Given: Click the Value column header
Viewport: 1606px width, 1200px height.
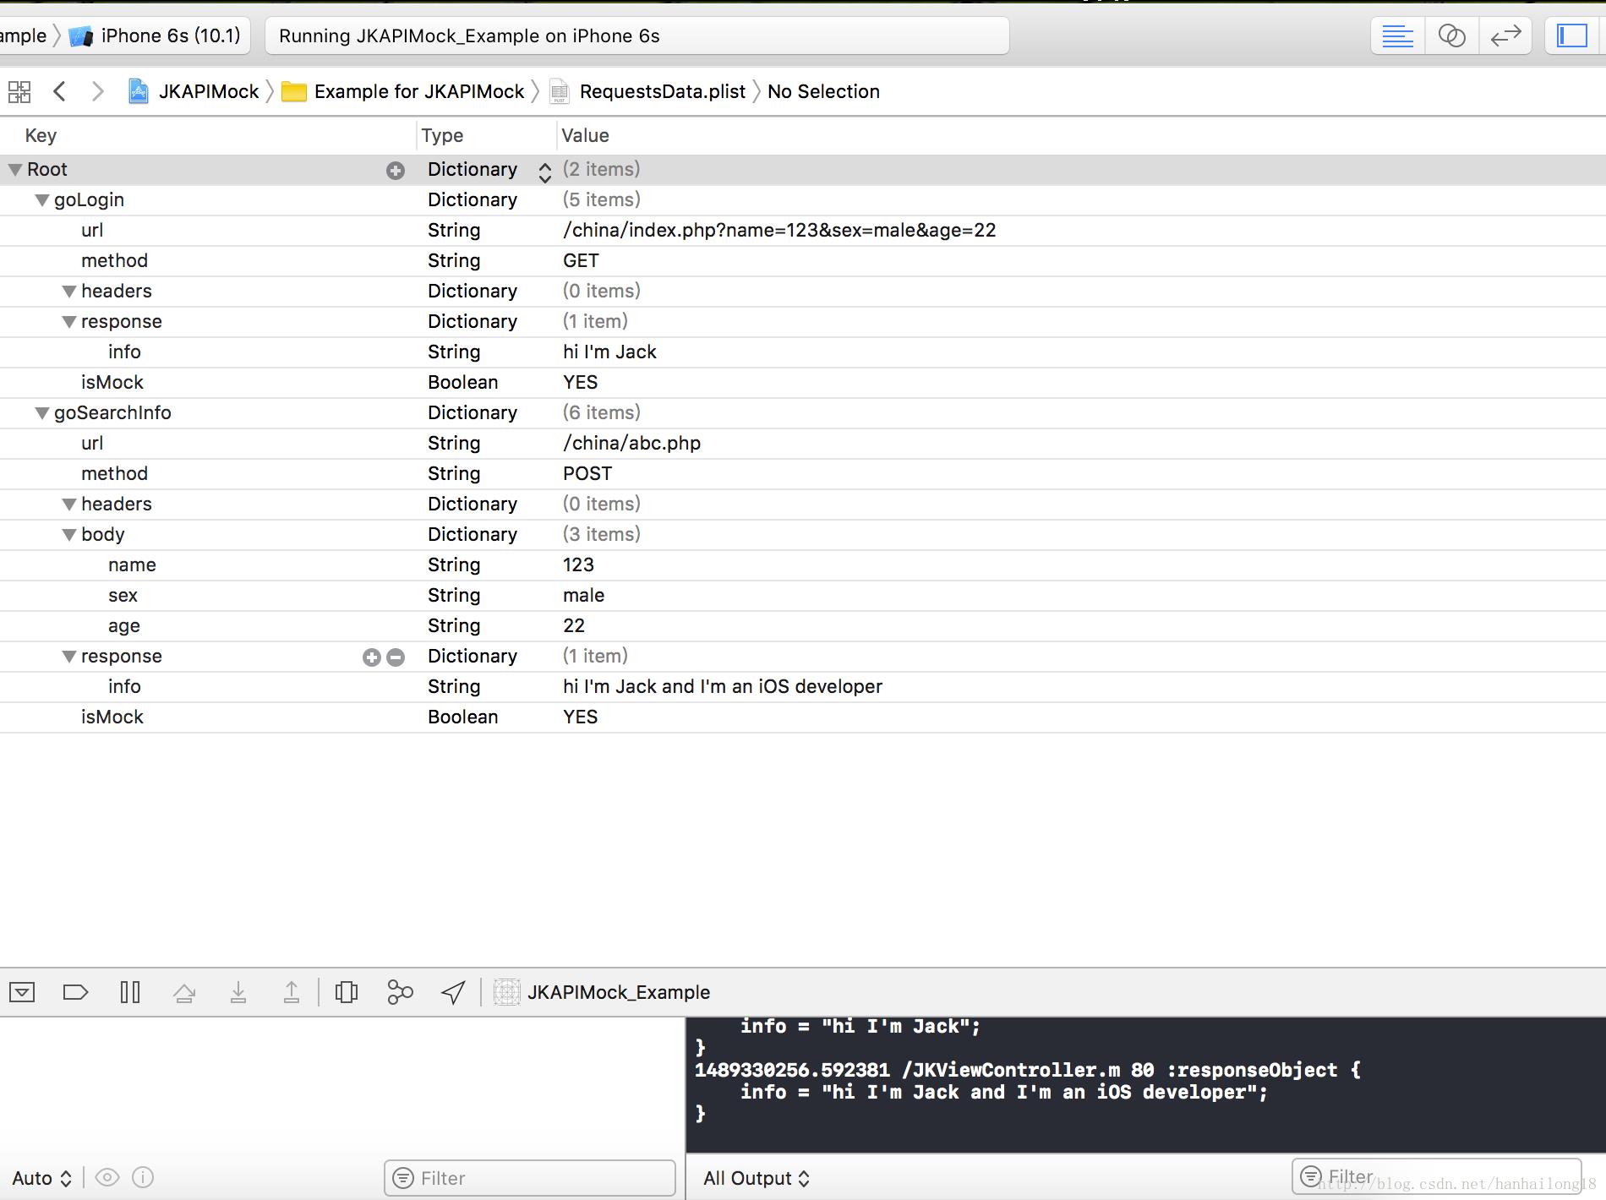Looking at the screenshot, I should [585, 135].
